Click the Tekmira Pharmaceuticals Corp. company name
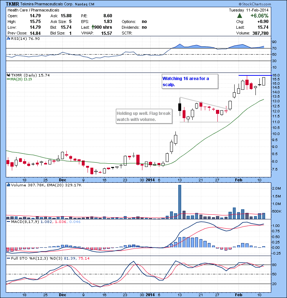 [x=47, y=4]
